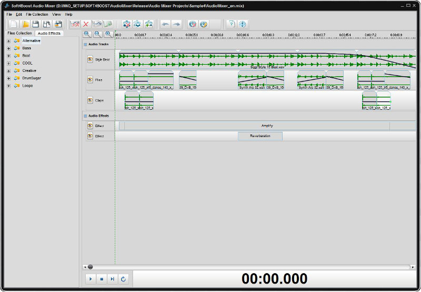This screenshot has width=421, height=292.
Task: Click the first magnifier zoom icon
Action: [x=87, y=34]
